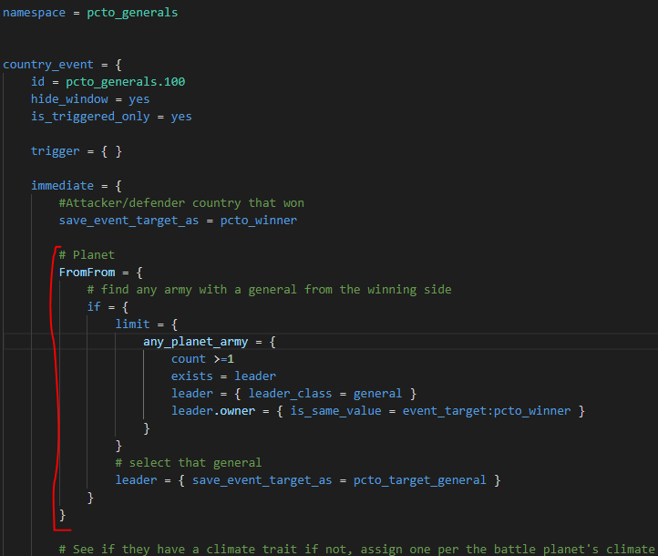Click the '# See if they have a climate trait' comment
The height and width of the screenshot is (556, 658).
(x=356, y=550)
